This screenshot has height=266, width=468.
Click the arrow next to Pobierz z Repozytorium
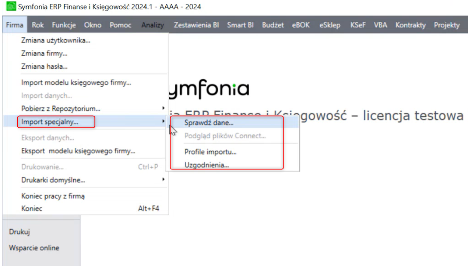point(163,108)
